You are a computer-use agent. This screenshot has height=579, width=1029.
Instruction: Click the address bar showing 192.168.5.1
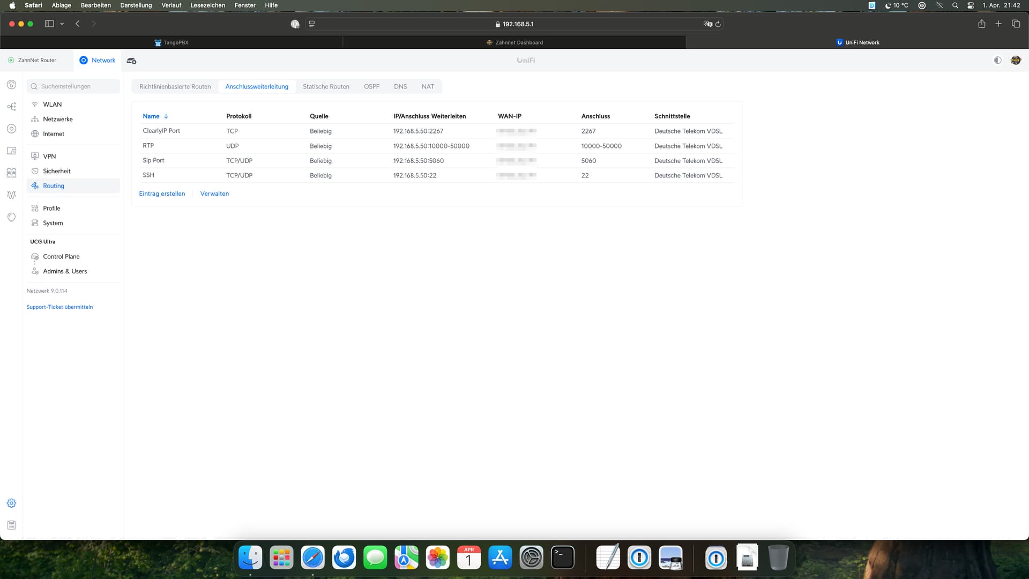pyautogui.click(x=514, y=24)
